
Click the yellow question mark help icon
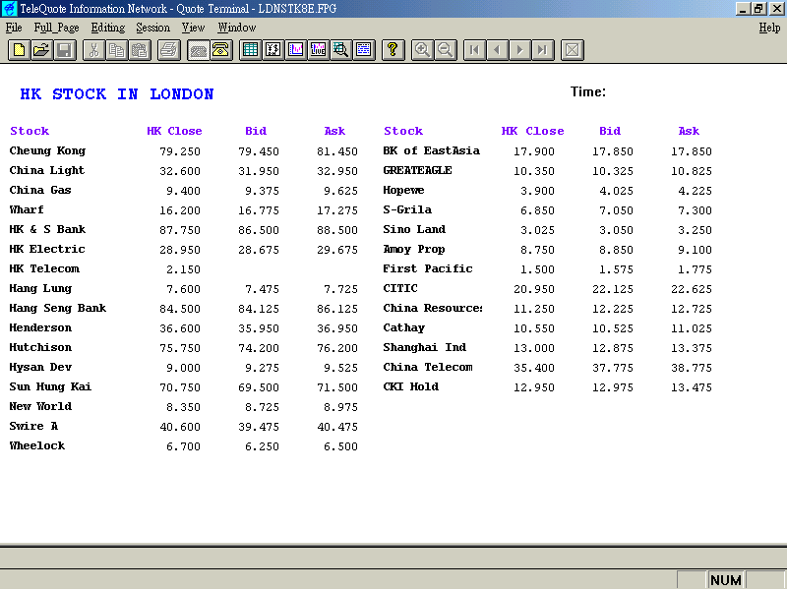tap(393, 50)
